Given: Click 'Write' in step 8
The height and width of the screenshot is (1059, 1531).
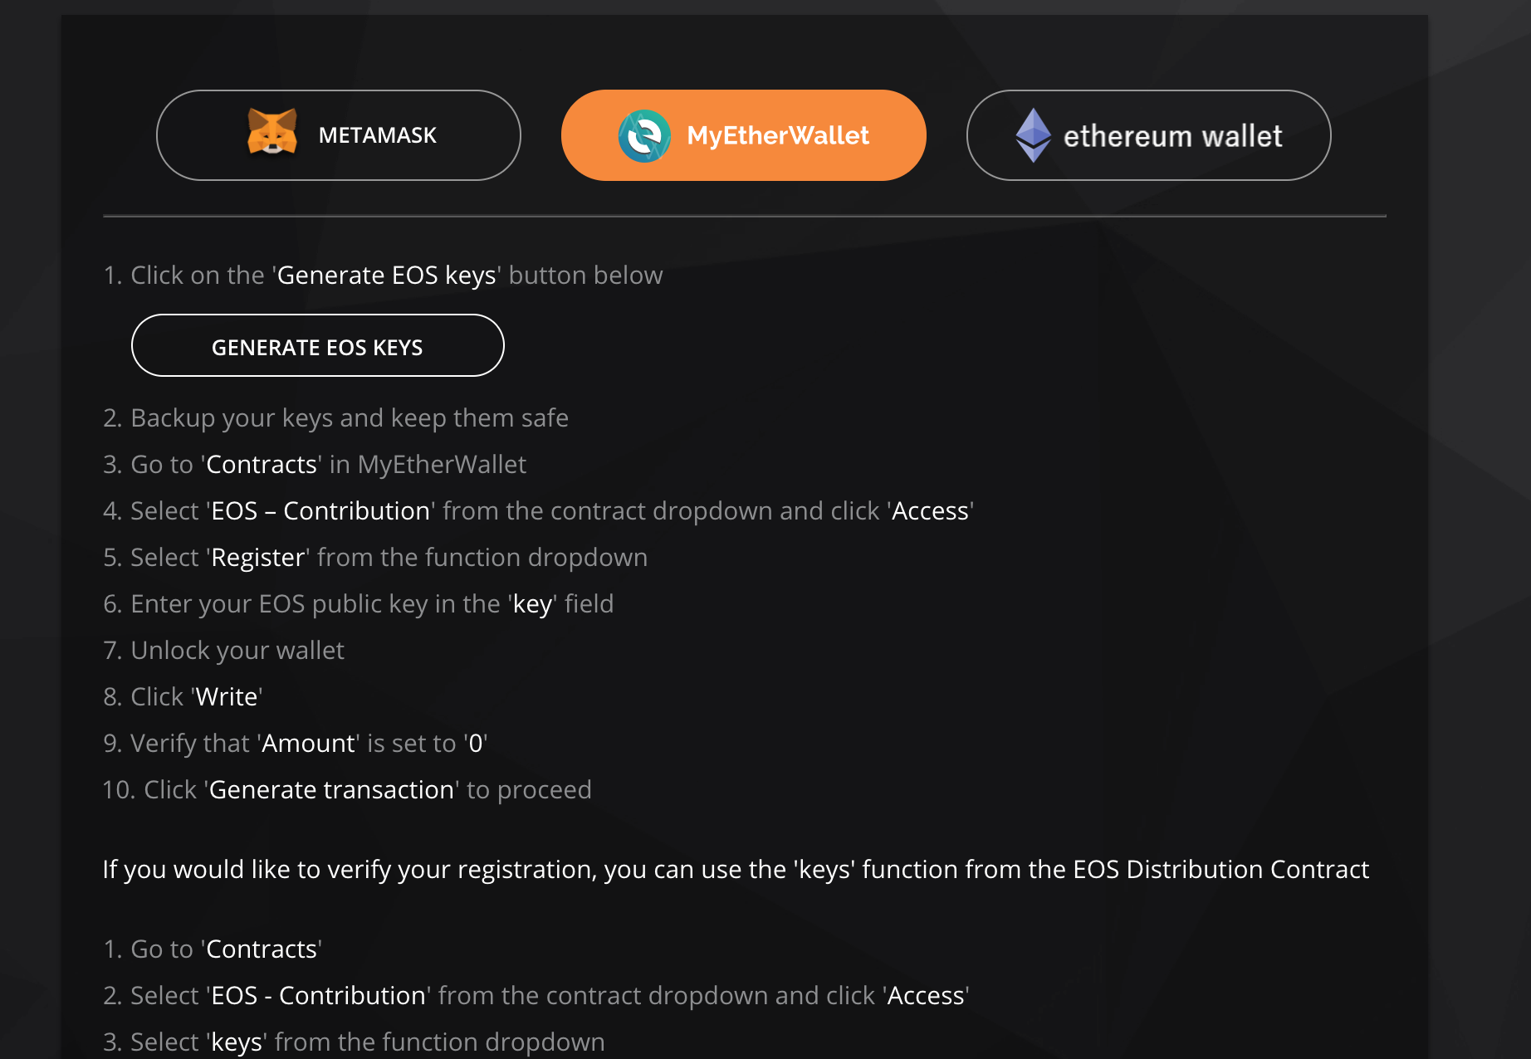Looking at the screenshot, I should pos(226,696).
